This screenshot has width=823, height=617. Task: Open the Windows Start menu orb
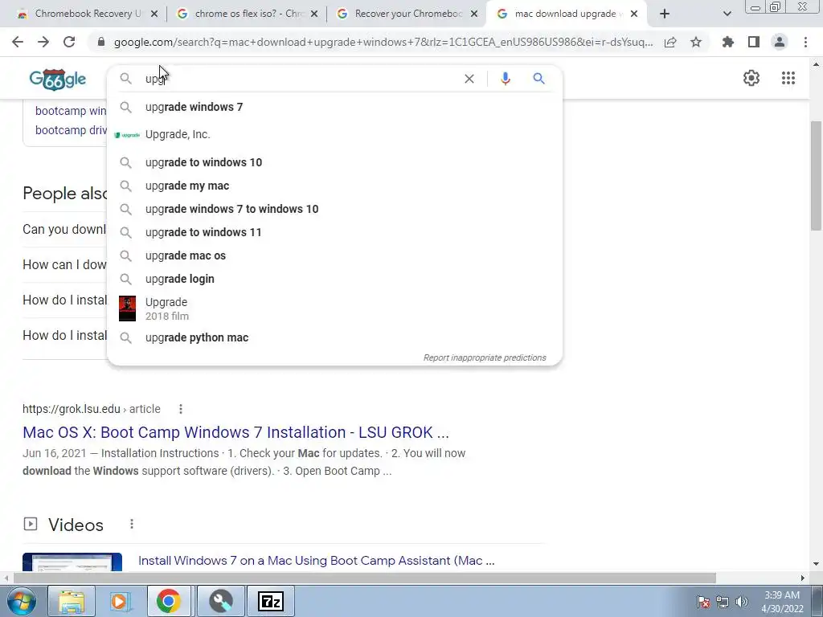tap(21, 601)
